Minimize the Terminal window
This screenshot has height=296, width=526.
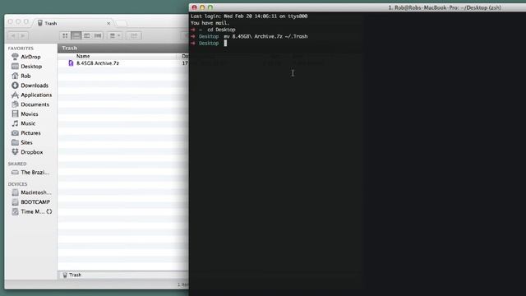pyautogui.click(x=202, y=7)
